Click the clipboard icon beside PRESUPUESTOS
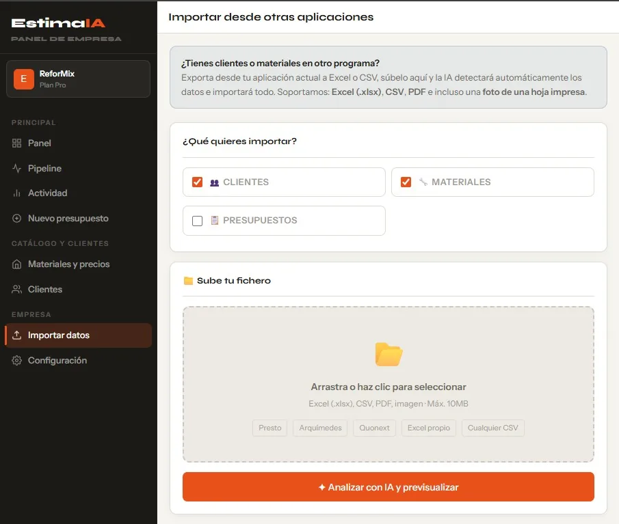This screenshot has width=619, height=524. [x=214, y=220]
